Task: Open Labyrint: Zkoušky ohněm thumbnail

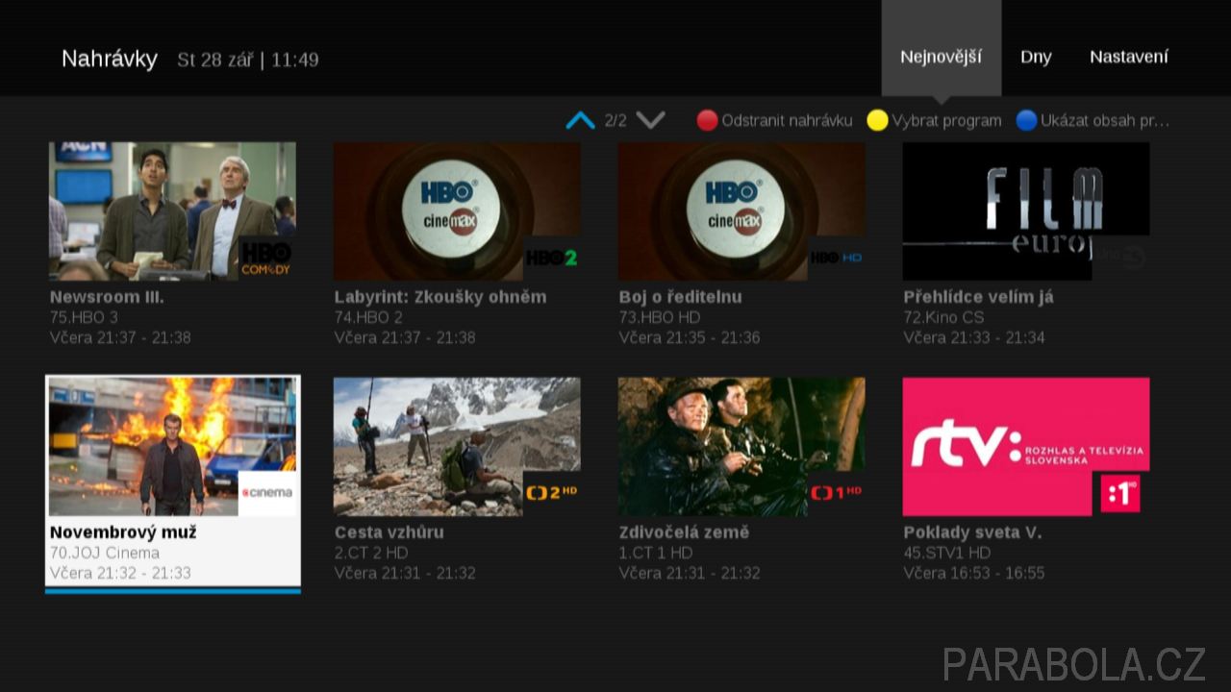Action: pos(457,211)
